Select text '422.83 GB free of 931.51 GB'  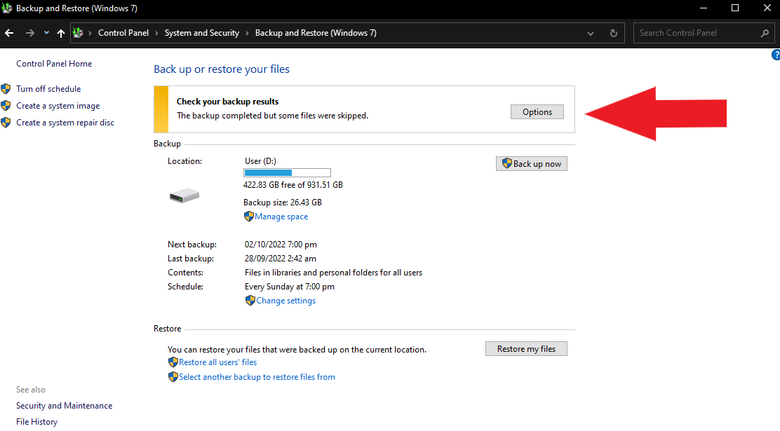tap(293, 185)
